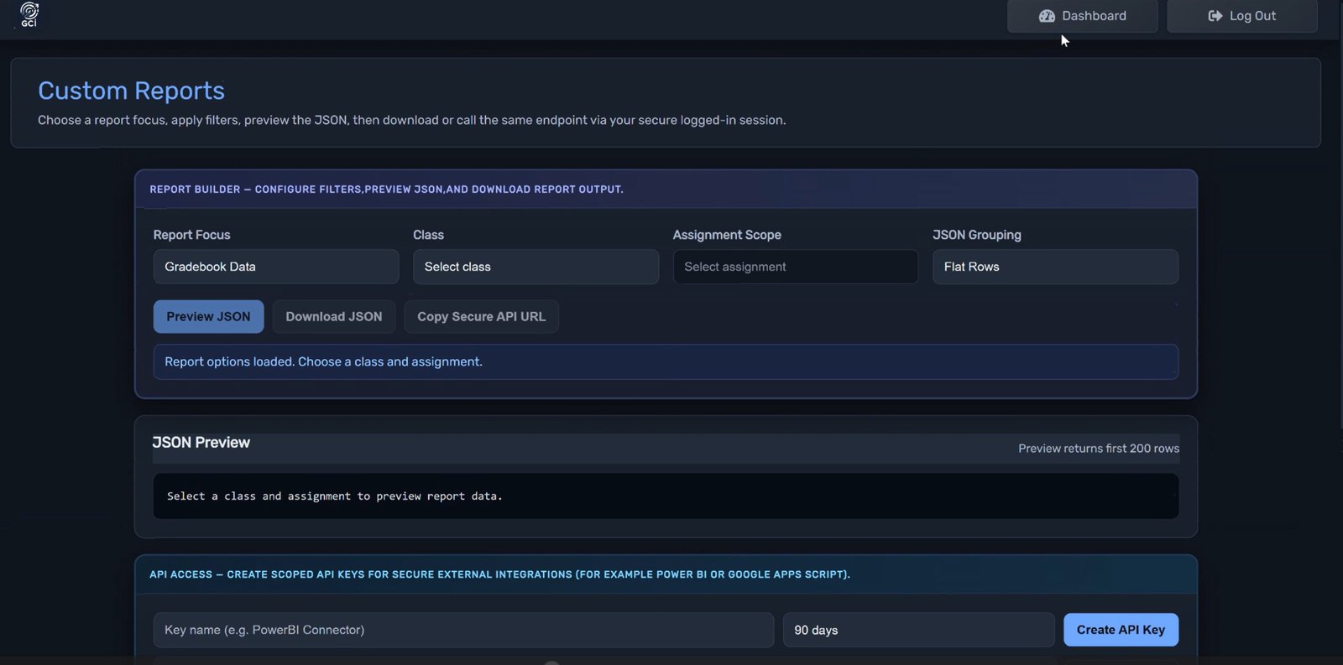The image size is (1343, 665).
Task: Log out of the session
Action: [x=1241, y=16]
